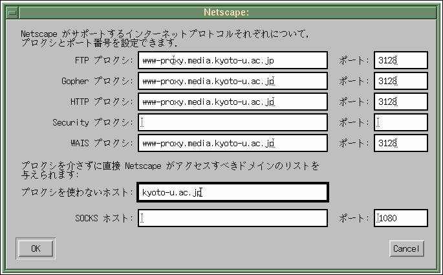Click the FTP proxy host field

233,60
